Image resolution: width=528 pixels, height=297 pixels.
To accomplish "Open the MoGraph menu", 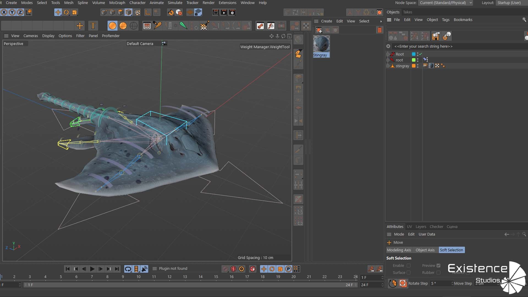I will click(x=117, y=3).
